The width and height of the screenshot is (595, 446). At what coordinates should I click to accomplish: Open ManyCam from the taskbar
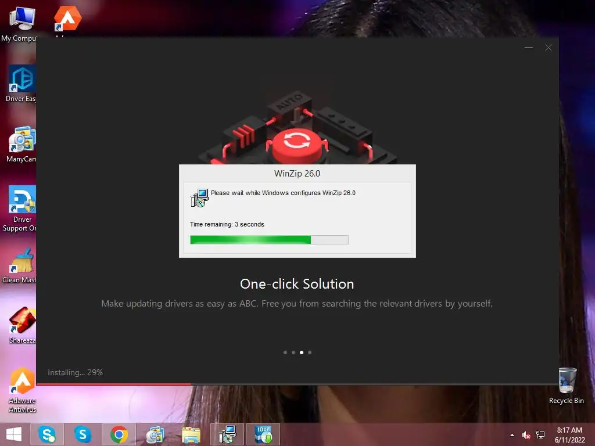point(155,434)
